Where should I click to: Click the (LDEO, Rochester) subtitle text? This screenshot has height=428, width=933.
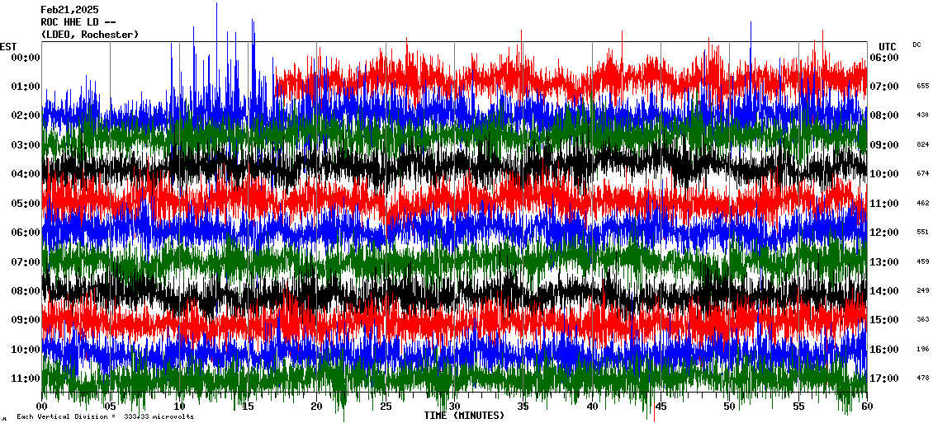click(90, 35)
